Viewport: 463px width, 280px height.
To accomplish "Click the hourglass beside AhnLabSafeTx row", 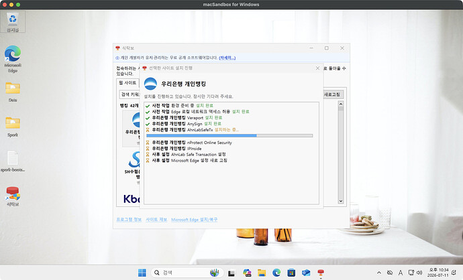I will [148, 130].
